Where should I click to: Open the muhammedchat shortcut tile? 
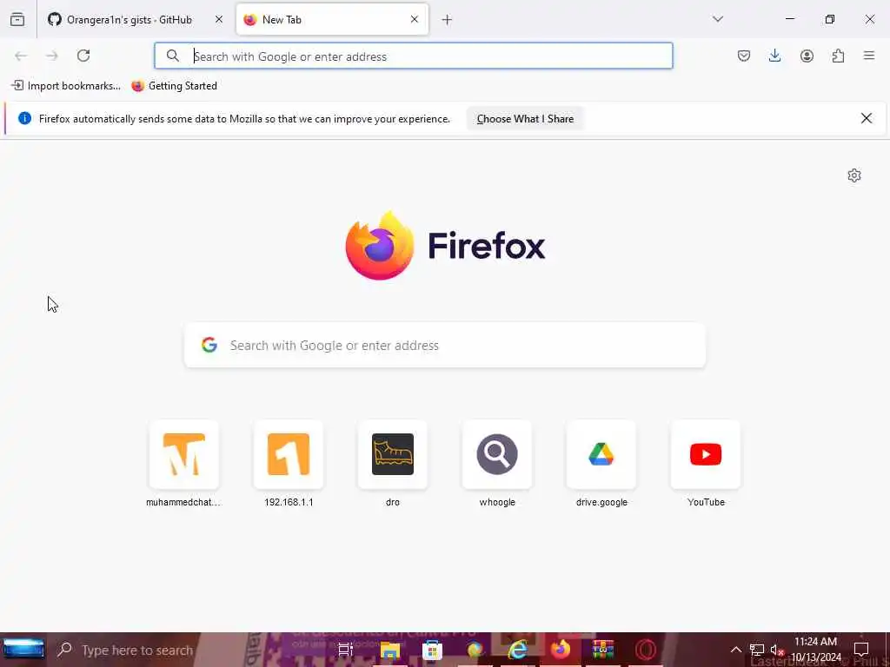(x=183, y=454)
